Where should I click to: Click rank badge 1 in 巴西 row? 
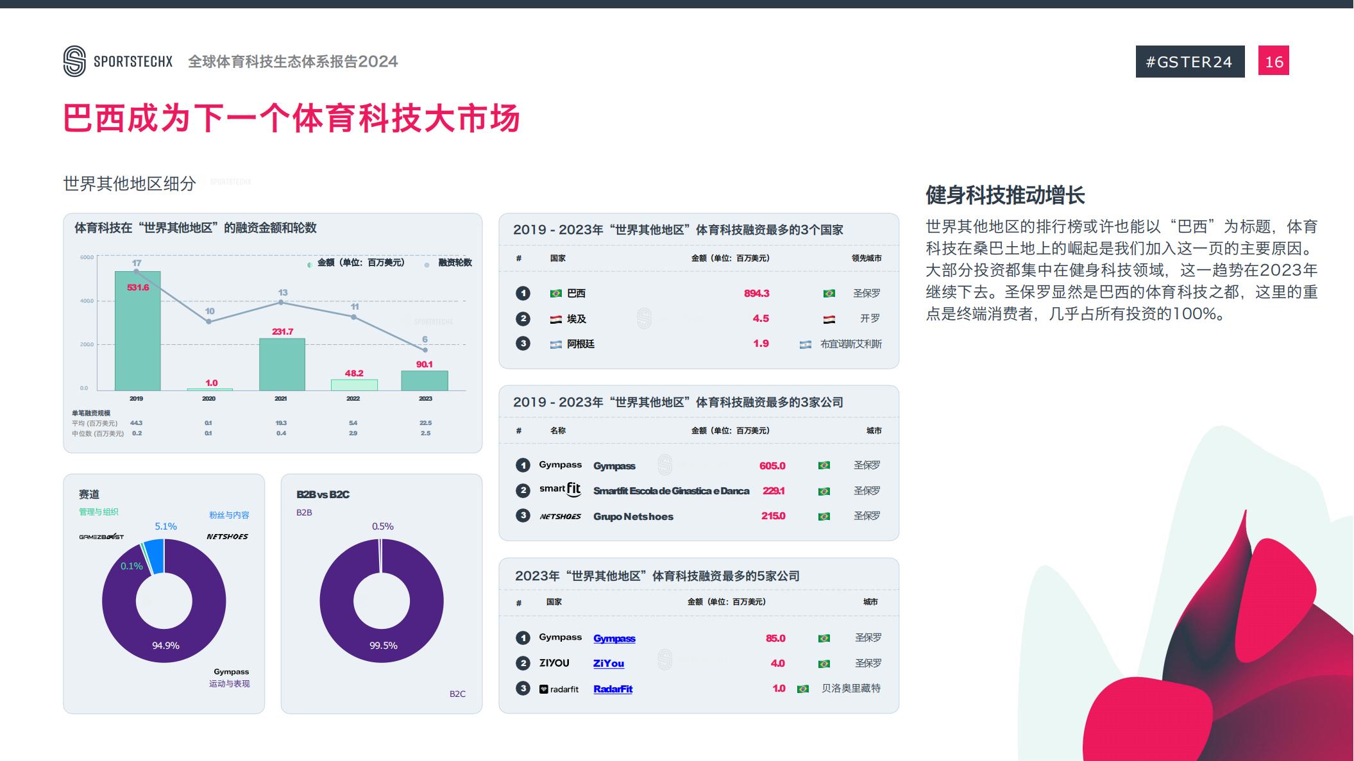pyautogui.click(x=523, y=293)
